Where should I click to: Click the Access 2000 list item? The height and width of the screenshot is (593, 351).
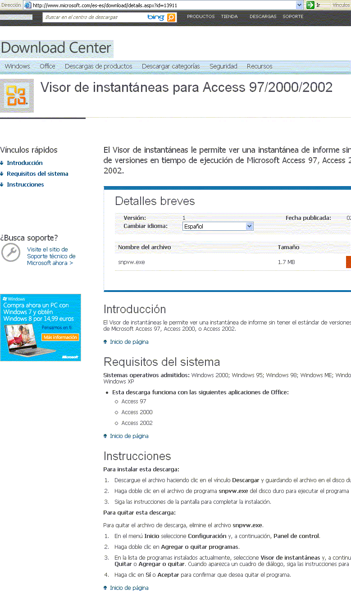click(x=137, y=412)
